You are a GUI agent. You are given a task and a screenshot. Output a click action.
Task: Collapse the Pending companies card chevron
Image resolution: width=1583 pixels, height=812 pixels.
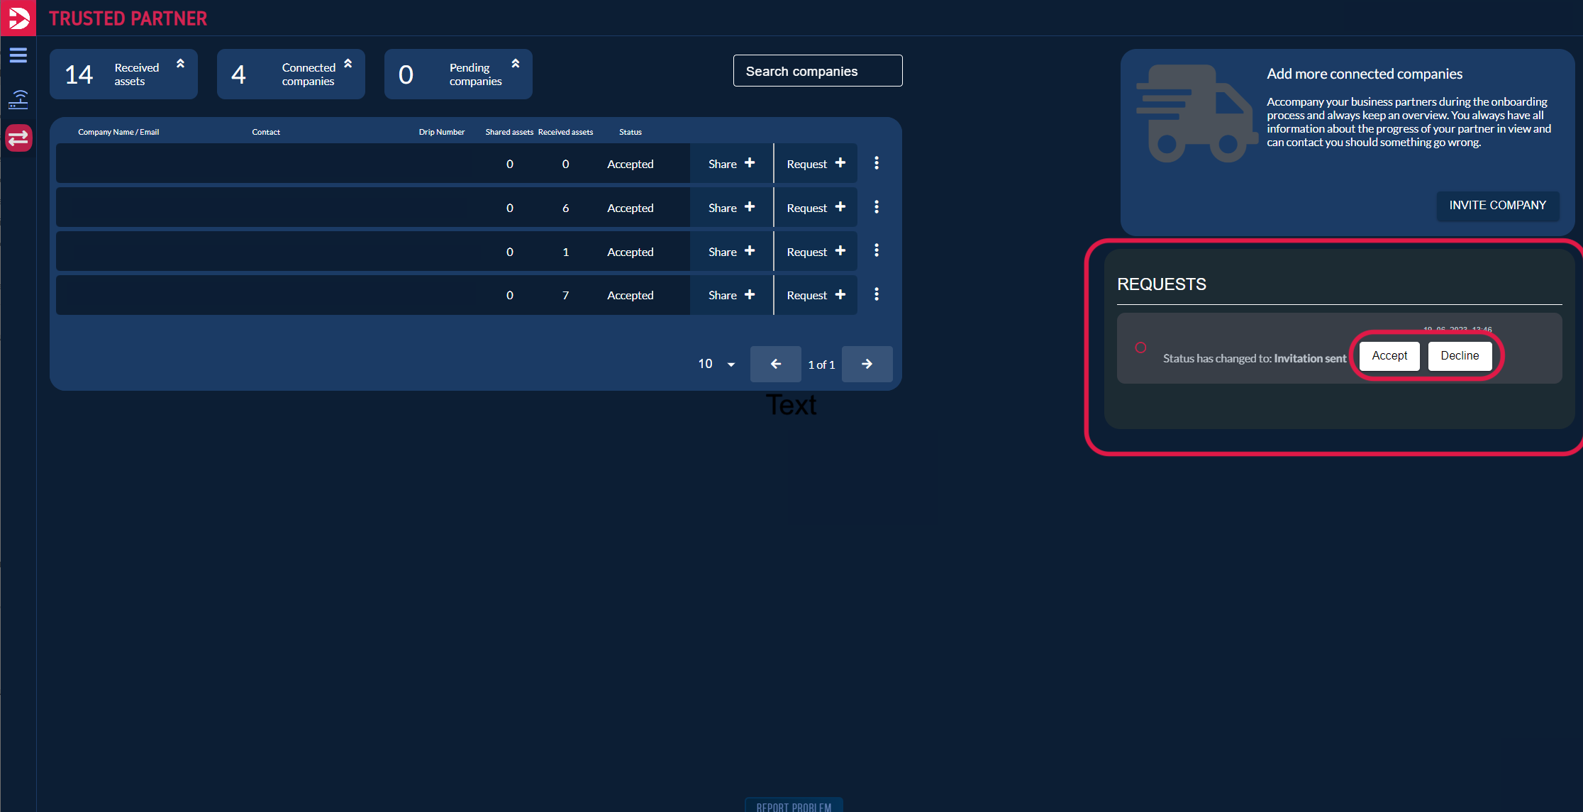point(516,64)
